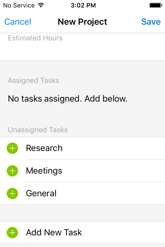Tap the Unassigned Tasks section header
The height and width of the screenshot is (247, 165).
click(x=38, y=130)
